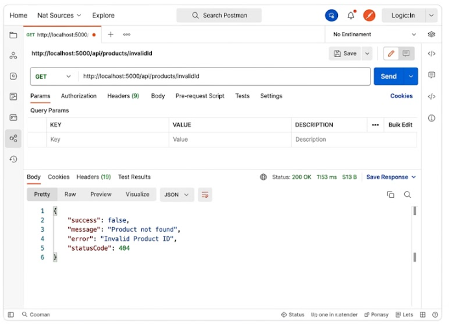Screen dimensions: 449x326
Task: Click the orange Postman avatar icon
Action: tap(369, 16)
